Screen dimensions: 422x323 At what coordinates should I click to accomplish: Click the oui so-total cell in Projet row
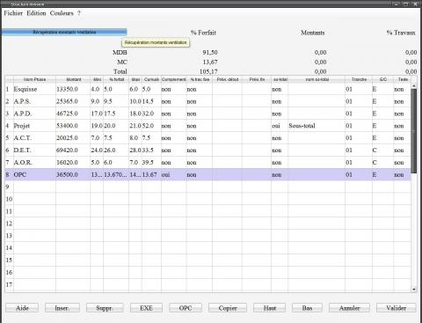click(280, 126)
